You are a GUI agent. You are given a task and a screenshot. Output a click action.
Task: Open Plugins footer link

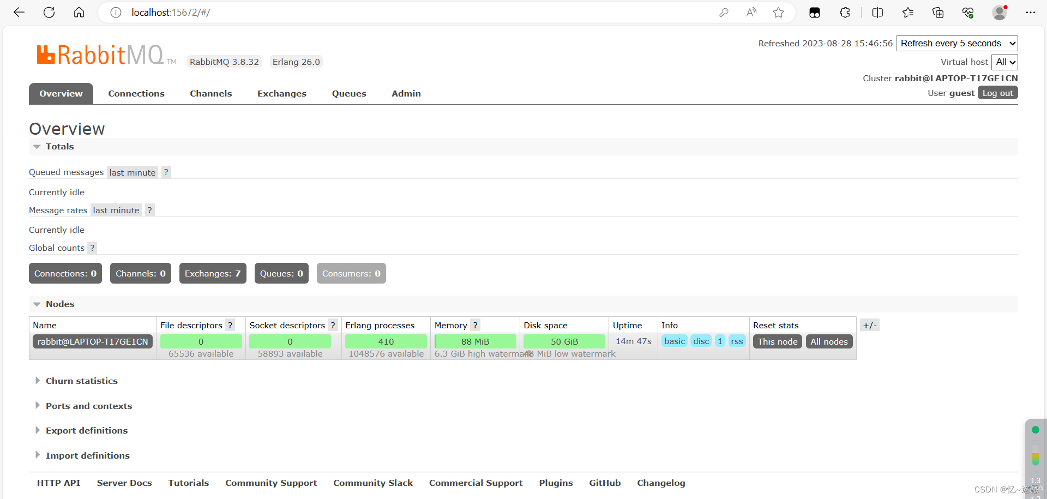tap(556, 483)
